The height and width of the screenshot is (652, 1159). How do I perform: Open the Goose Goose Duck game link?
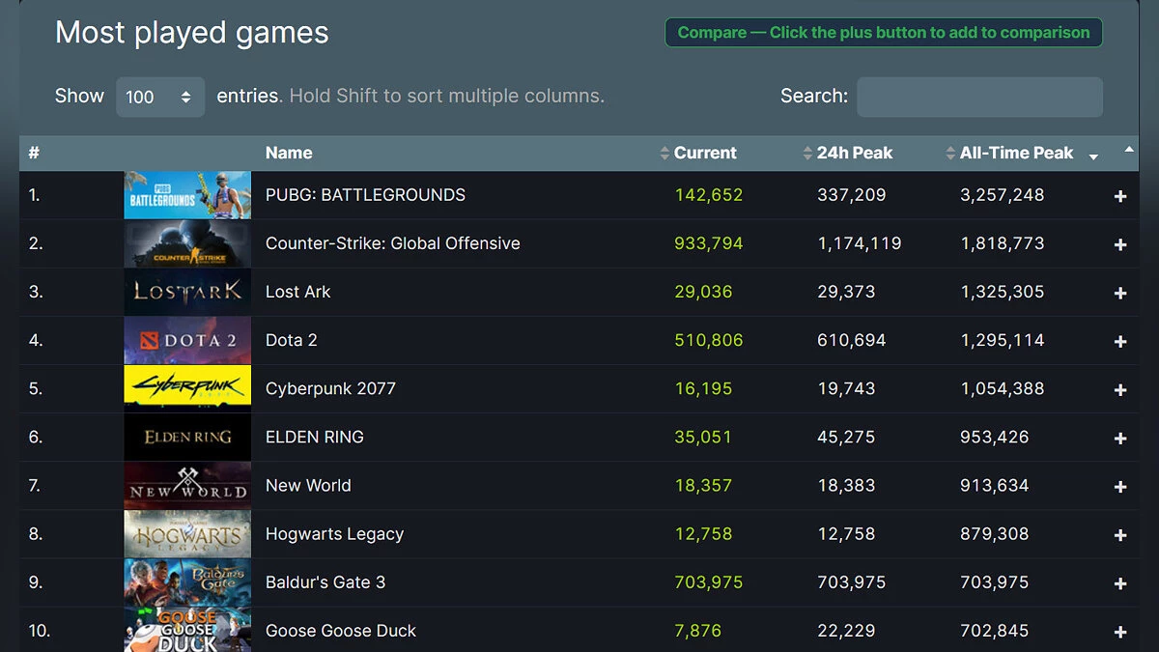point(340,631)
